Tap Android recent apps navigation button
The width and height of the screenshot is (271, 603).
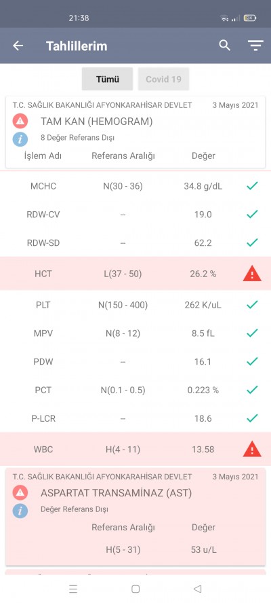(x=73, y=589)
